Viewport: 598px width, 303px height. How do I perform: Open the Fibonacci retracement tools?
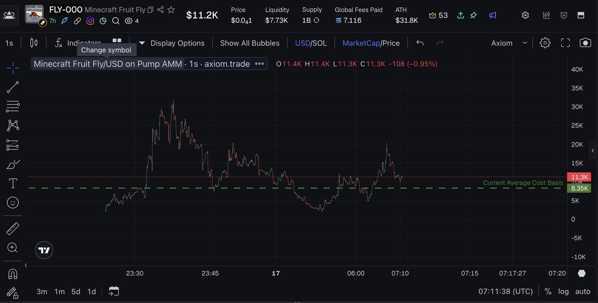(13, 106)
